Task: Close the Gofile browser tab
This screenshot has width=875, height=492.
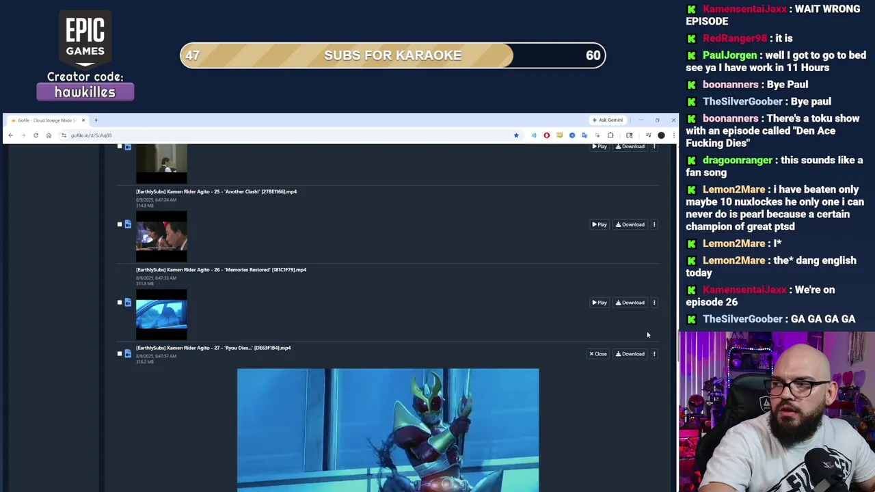Action: coord(83,120)
